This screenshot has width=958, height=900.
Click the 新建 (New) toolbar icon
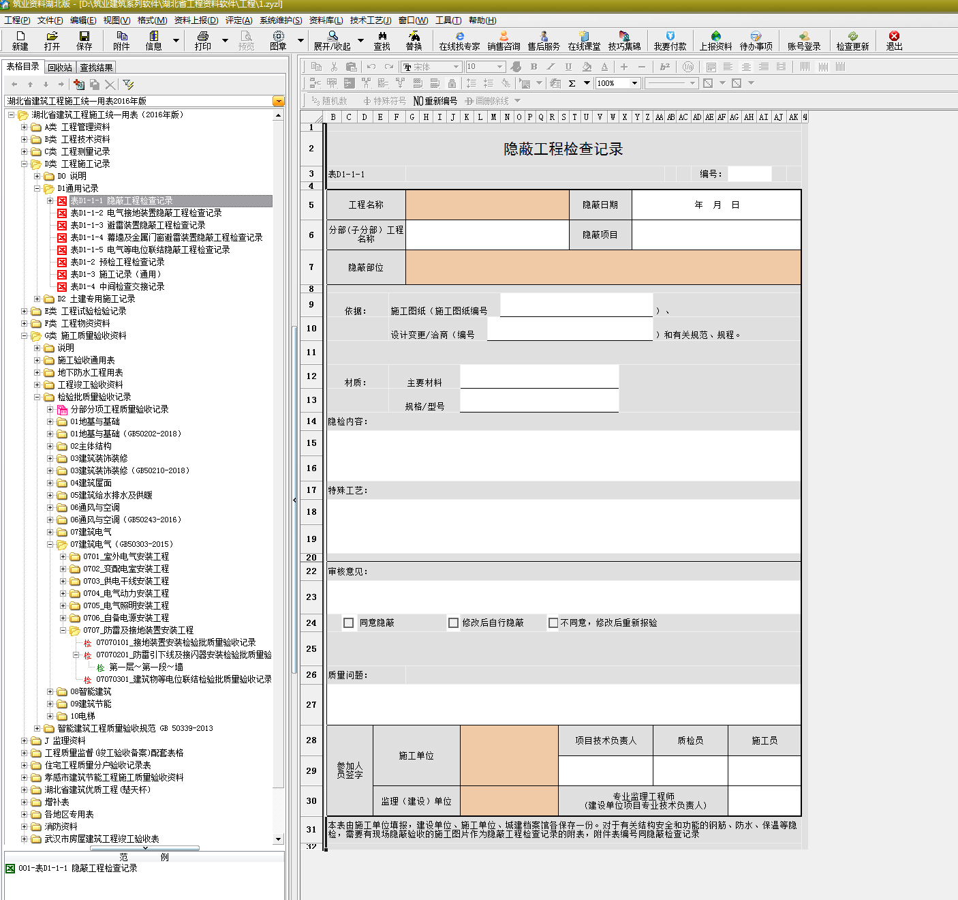pos(20,41)
